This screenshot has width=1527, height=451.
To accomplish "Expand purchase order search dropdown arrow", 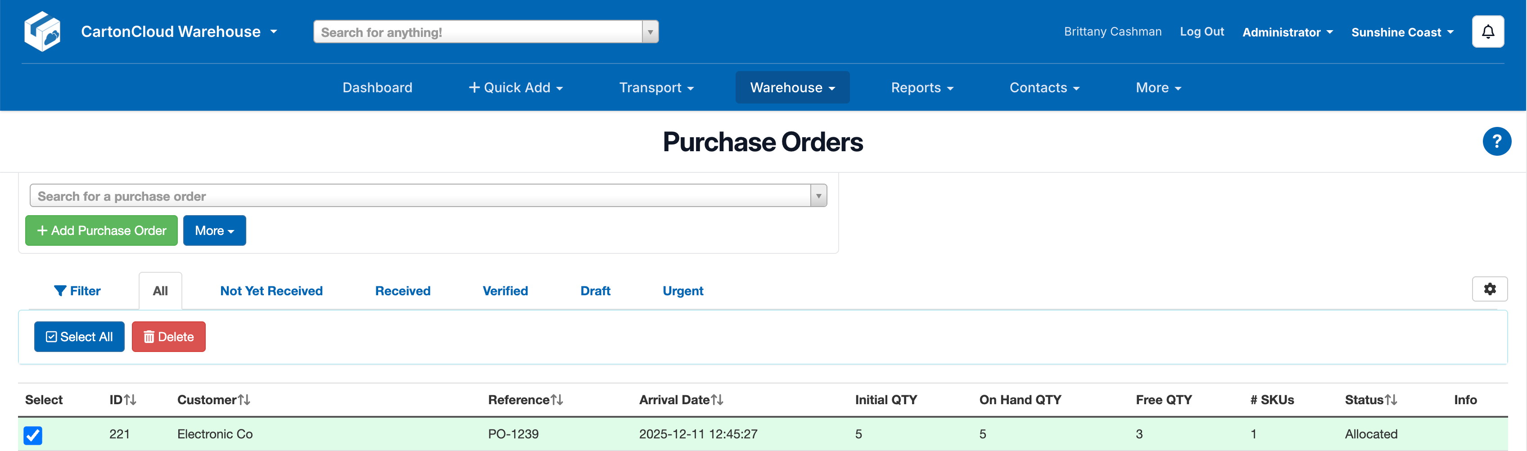I will (x=818, y=196).
